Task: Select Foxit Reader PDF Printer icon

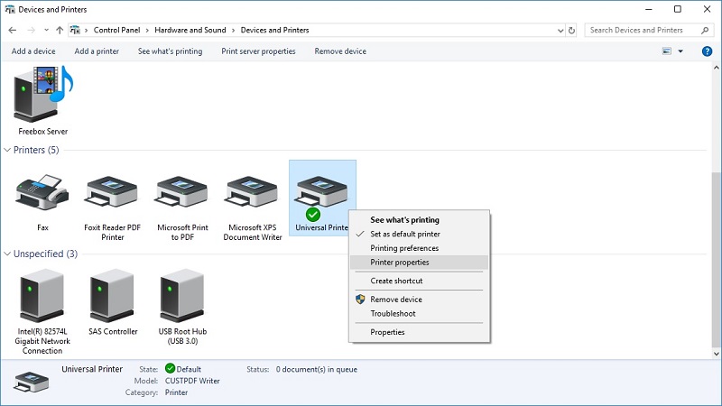Action: [x=113, y=191]
